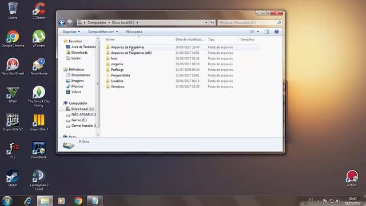Open the Windows Start button
Screen dimensions: 366x206
point(7,201)
